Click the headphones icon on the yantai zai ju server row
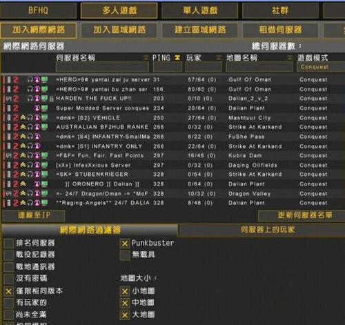This screenshot has height=325, width=345. coord(30,80)
